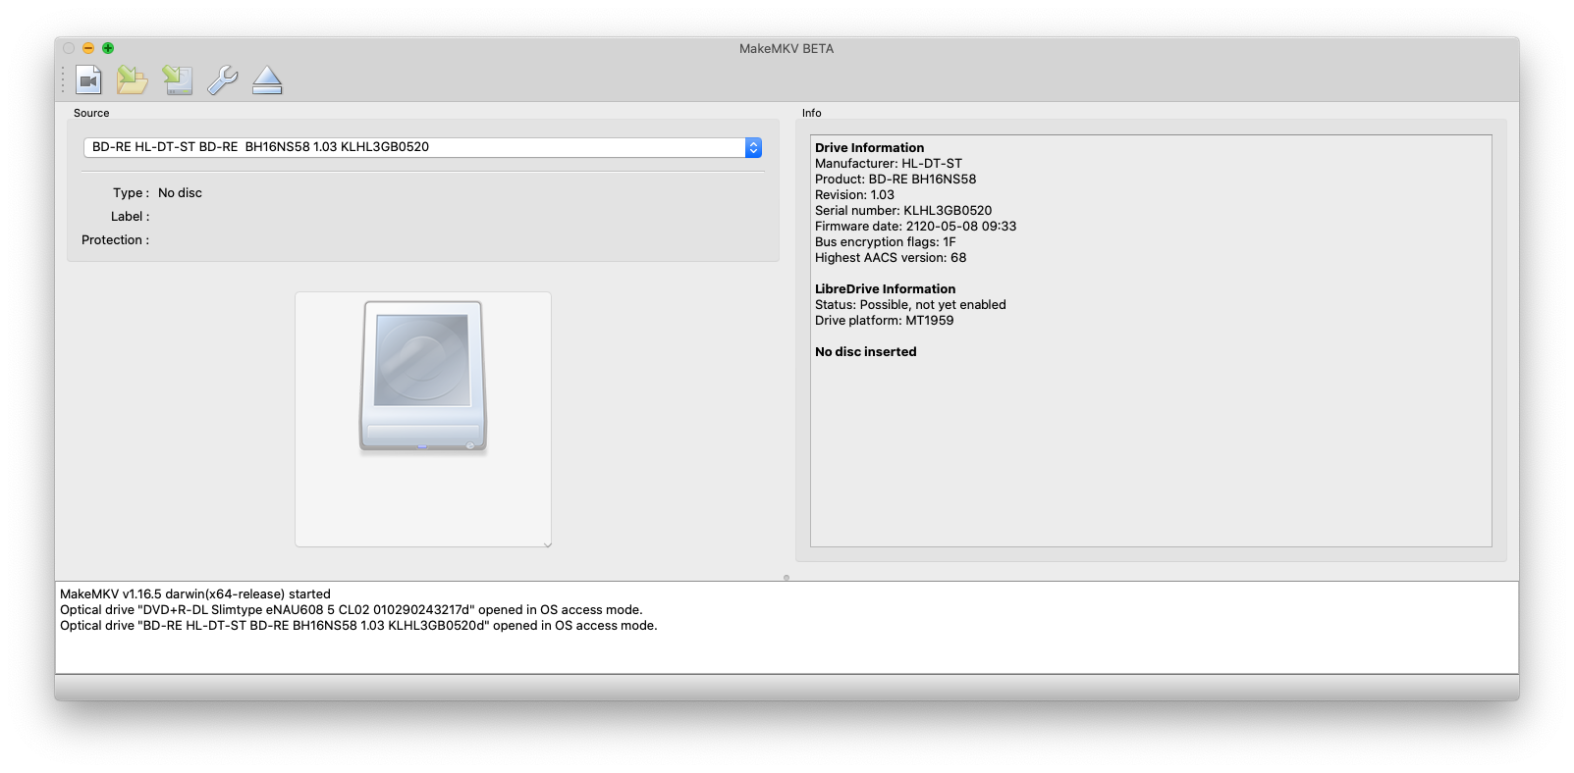Click the 'LibreDrive Information' heading

(x=885, y=289)
